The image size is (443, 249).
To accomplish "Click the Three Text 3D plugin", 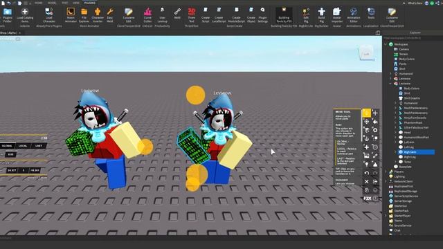I will pos(192,15).
